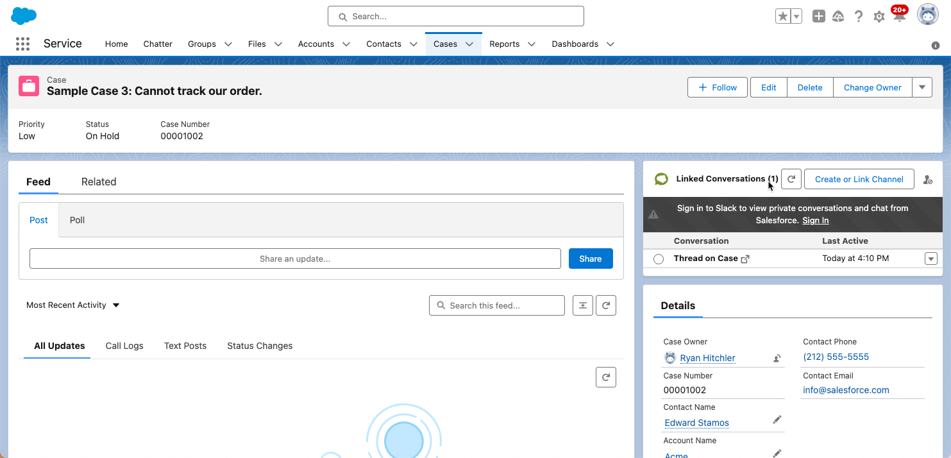This screenshot has width=951, height=458.
Task: Open Setup gear icon
Action: point(879,17)
